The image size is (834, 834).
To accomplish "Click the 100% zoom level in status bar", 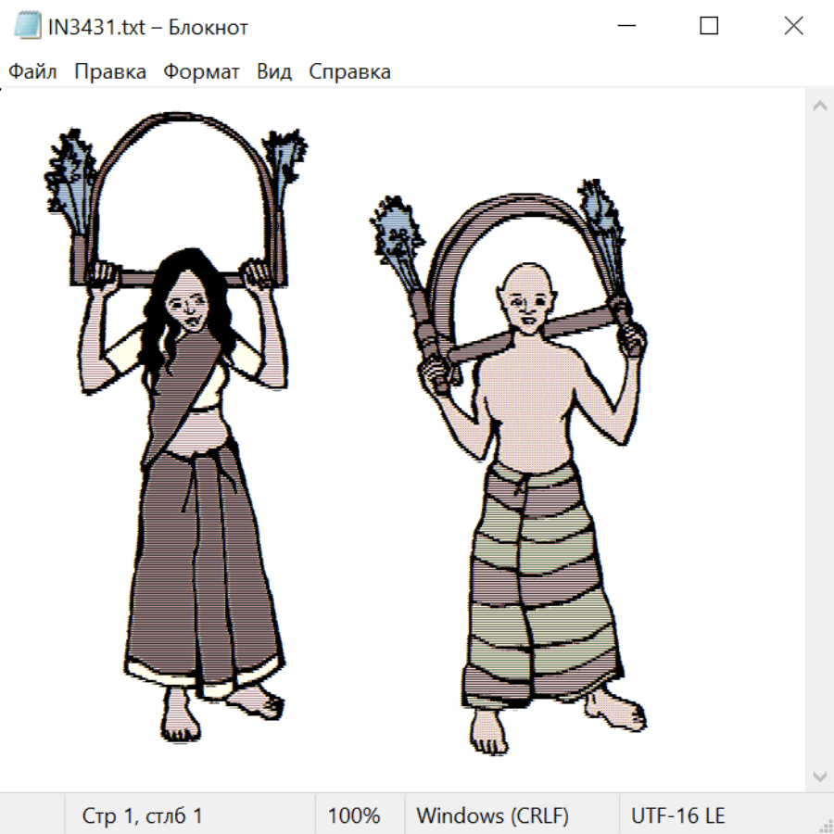I will 354,815.
